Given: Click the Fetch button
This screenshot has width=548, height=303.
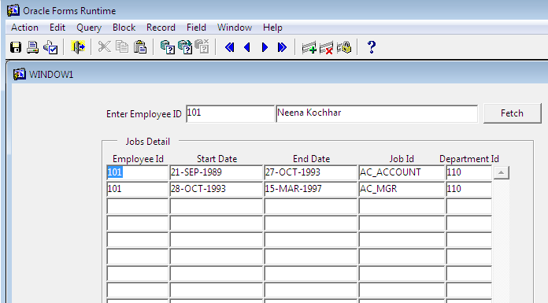Looking at the screenshot, I should (x=512, y=113).
